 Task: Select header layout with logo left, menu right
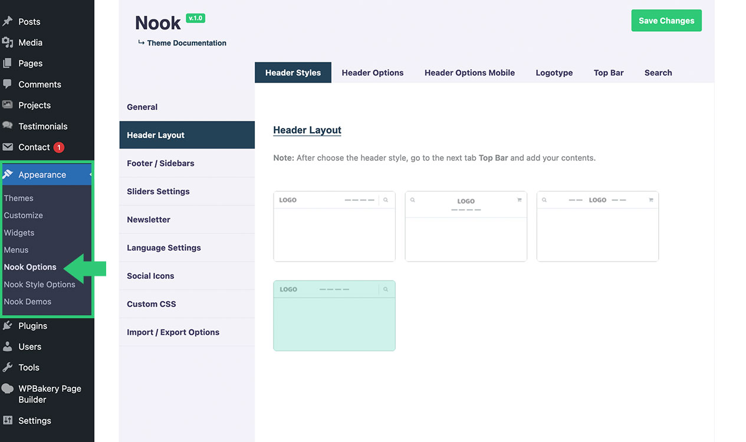(334, 226)
